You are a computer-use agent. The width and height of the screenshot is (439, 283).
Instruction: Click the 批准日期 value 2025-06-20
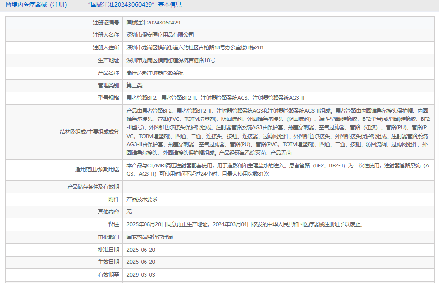pos(141,250)
